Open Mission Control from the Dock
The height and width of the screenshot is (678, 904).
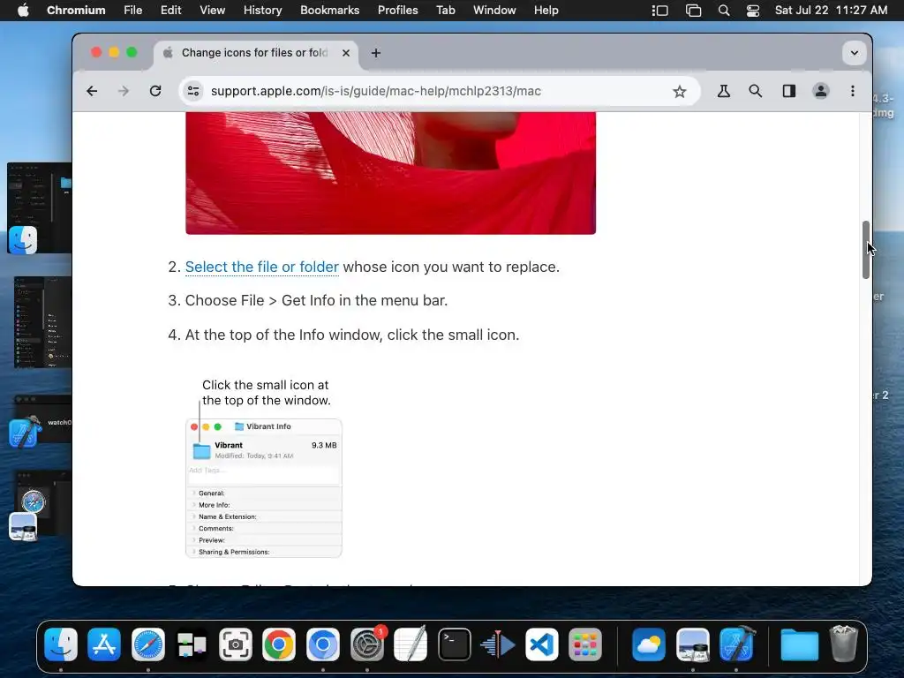coord(192,644)
